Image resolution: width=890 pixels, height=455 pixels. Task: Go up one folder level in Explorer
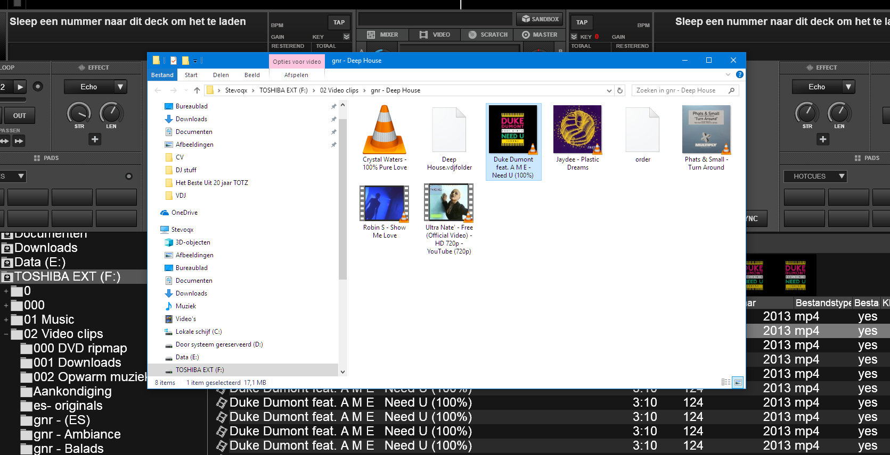pos(197,90)
